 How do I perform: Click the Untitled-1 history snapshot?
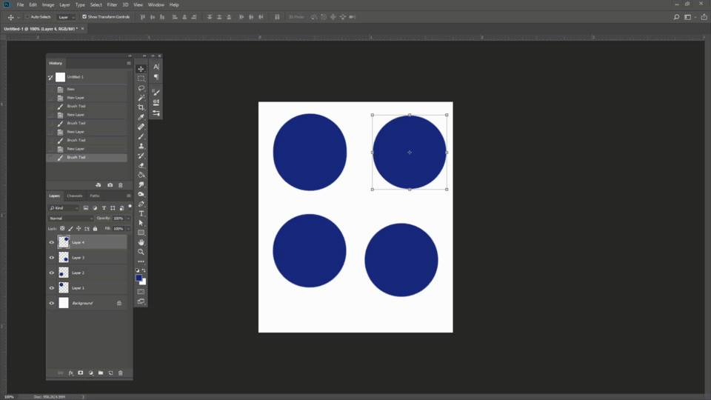(x=87, y=77)
